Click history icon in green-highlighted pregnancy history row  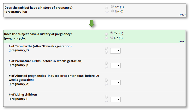(106, 34)
